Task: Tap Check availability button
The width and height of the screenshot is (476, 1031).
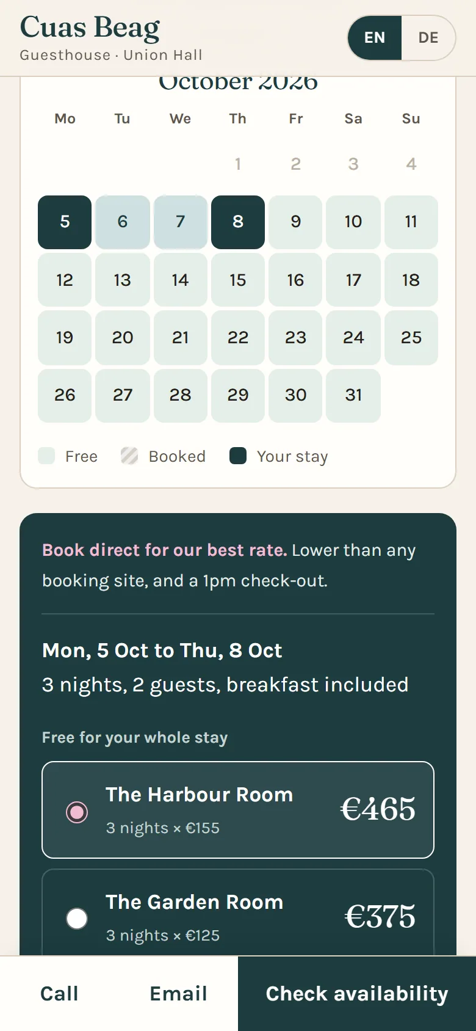Action: point(357,994)
